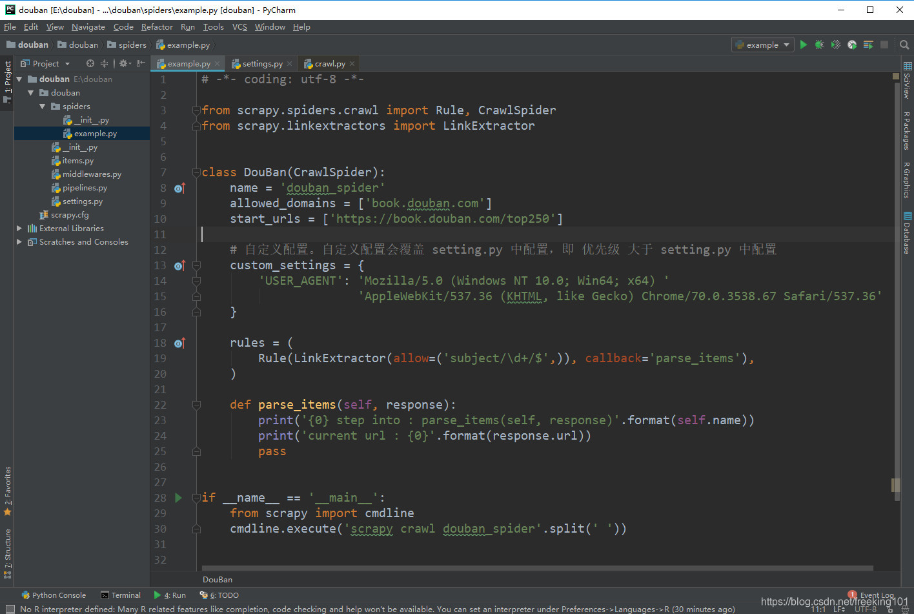Viewport: 914px width, 614px height.
Task: Click the profile run icon
Action: 852,45
